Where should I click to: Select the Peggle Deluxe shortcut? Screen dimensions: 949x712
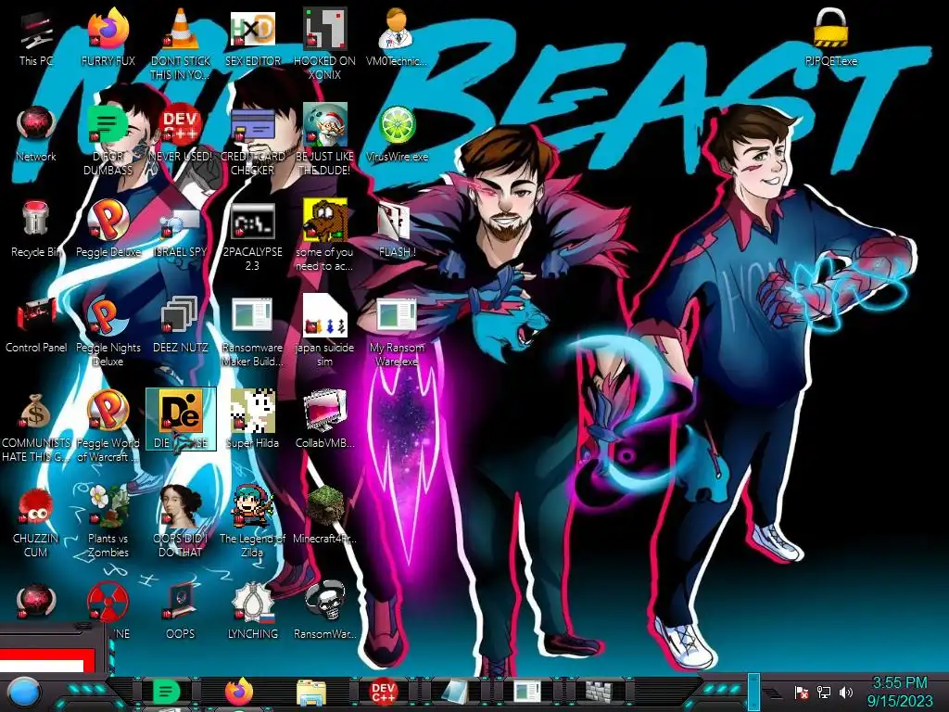coord(108,229)
